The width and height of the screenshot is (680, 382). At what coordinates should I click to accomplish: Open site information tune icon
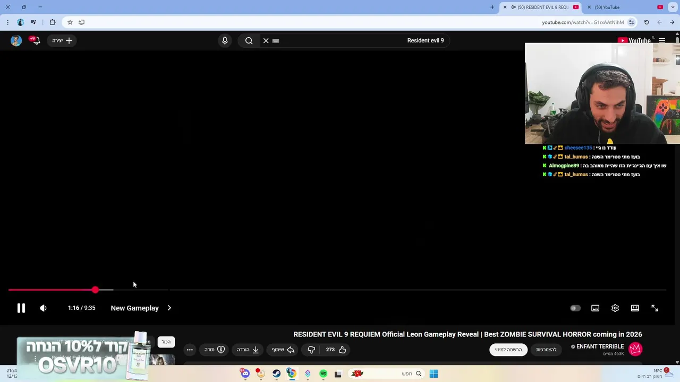pyautogui.click(x=631, y=22)
